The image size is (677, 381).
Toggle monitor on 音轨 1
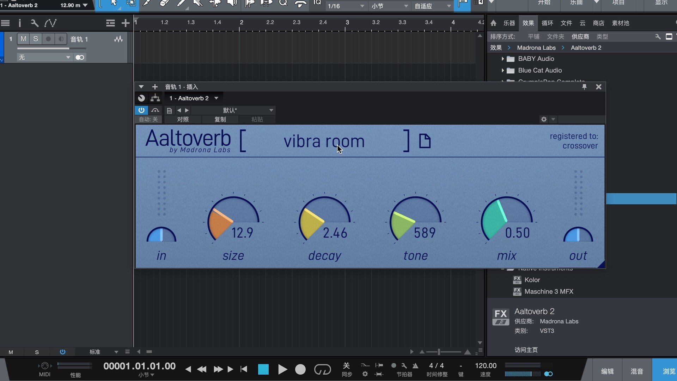pyautogui.click(x=61, y=39)
